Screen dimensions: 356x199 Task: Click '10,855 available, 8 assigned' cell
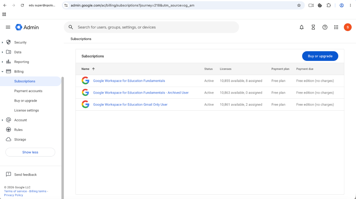tap(241, 81)
